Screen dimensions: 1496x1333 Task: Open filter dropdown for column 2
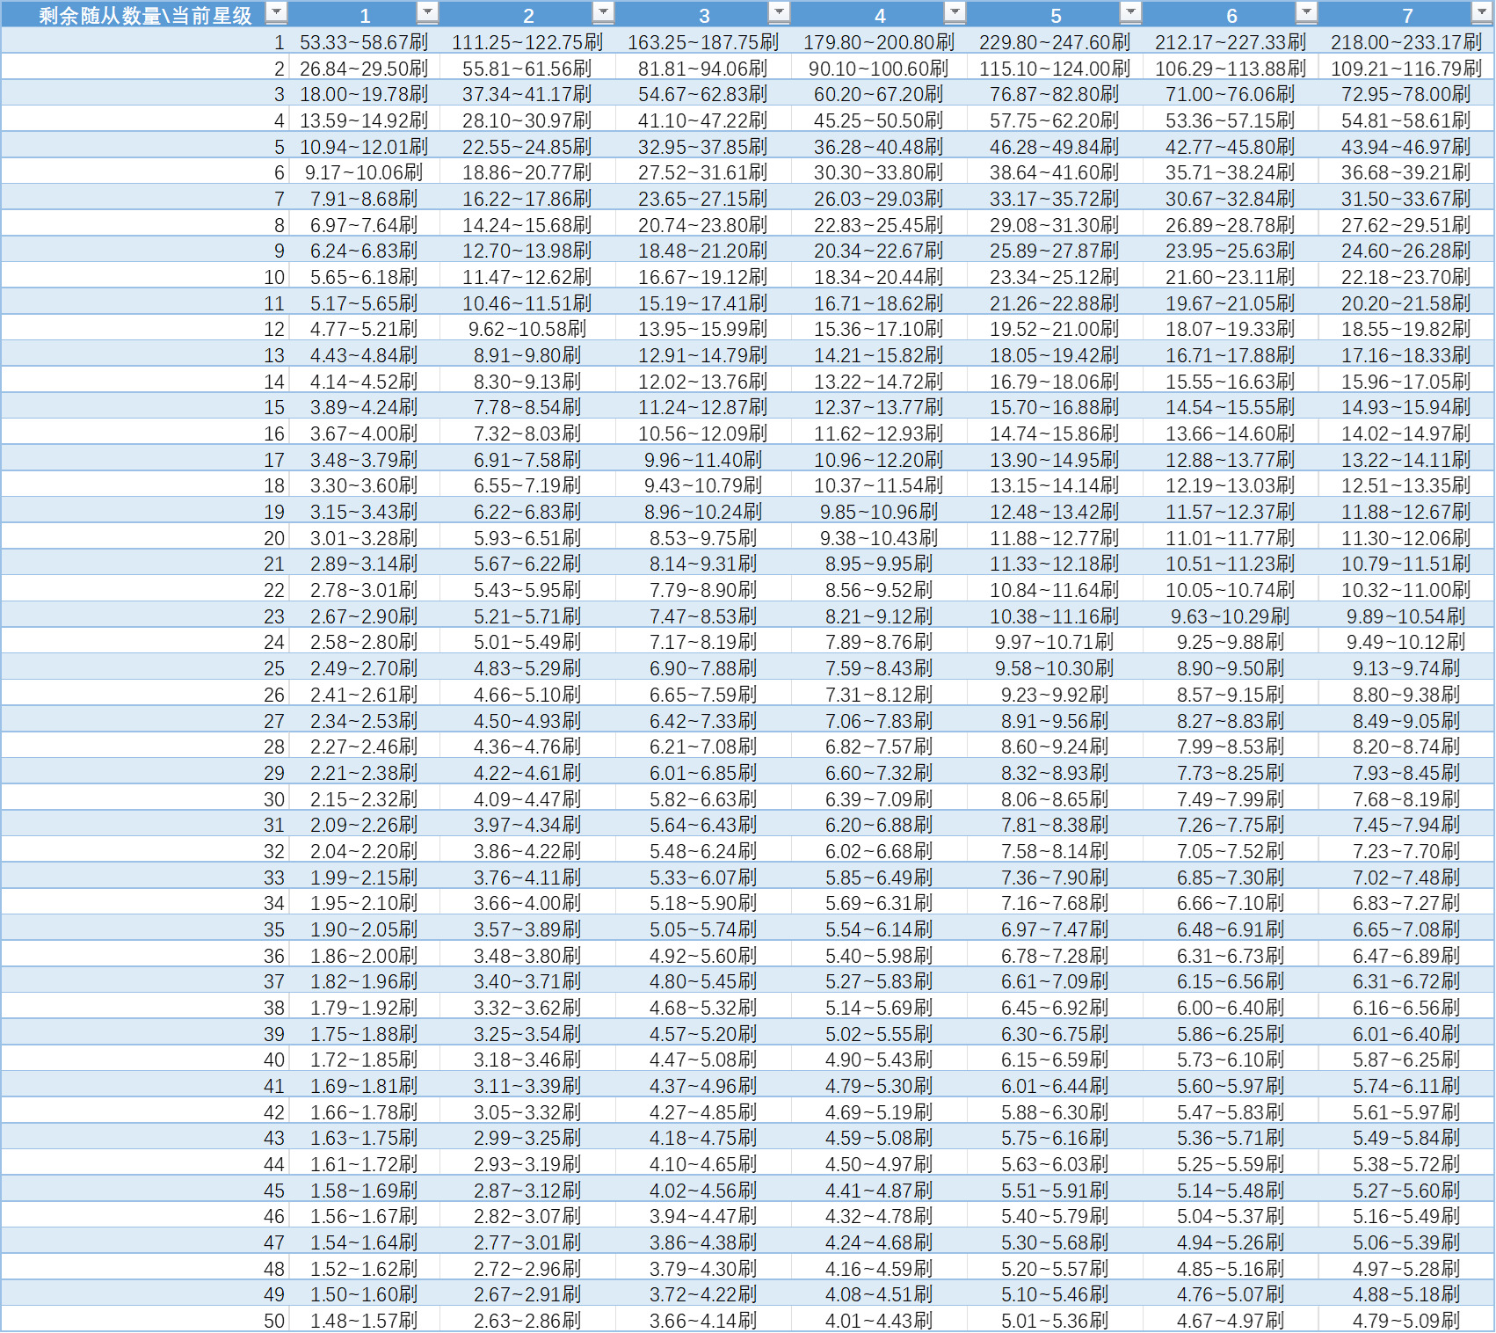pos(603,12)
